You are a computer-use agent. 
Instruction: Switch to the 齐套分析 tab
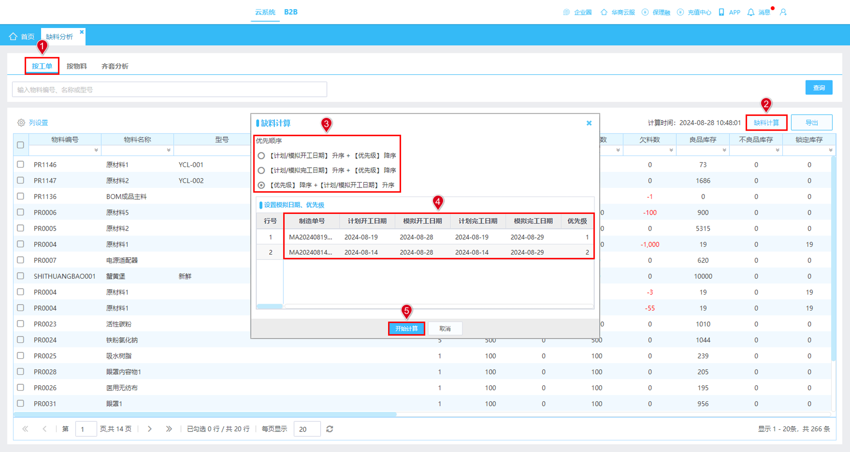point(115,66)
